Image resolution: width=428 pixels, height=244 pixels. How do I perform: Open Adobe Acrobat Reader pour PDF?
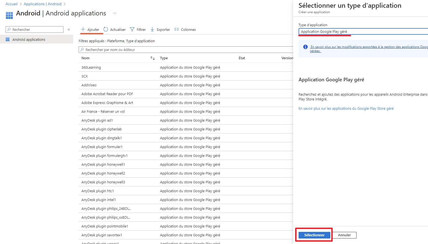click(x=107, y=94)
